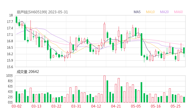
Task: Click the 0万 volume axis label
Action: 10,102
